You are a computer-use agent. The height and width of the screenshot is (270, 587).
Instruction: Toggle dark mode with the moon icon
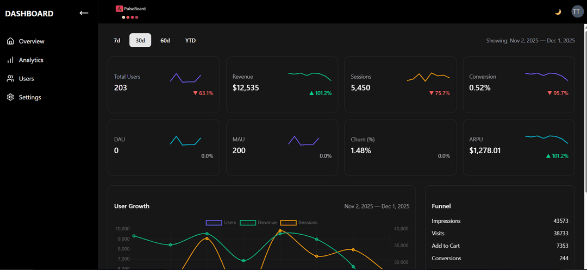click(x=558, y=12)
